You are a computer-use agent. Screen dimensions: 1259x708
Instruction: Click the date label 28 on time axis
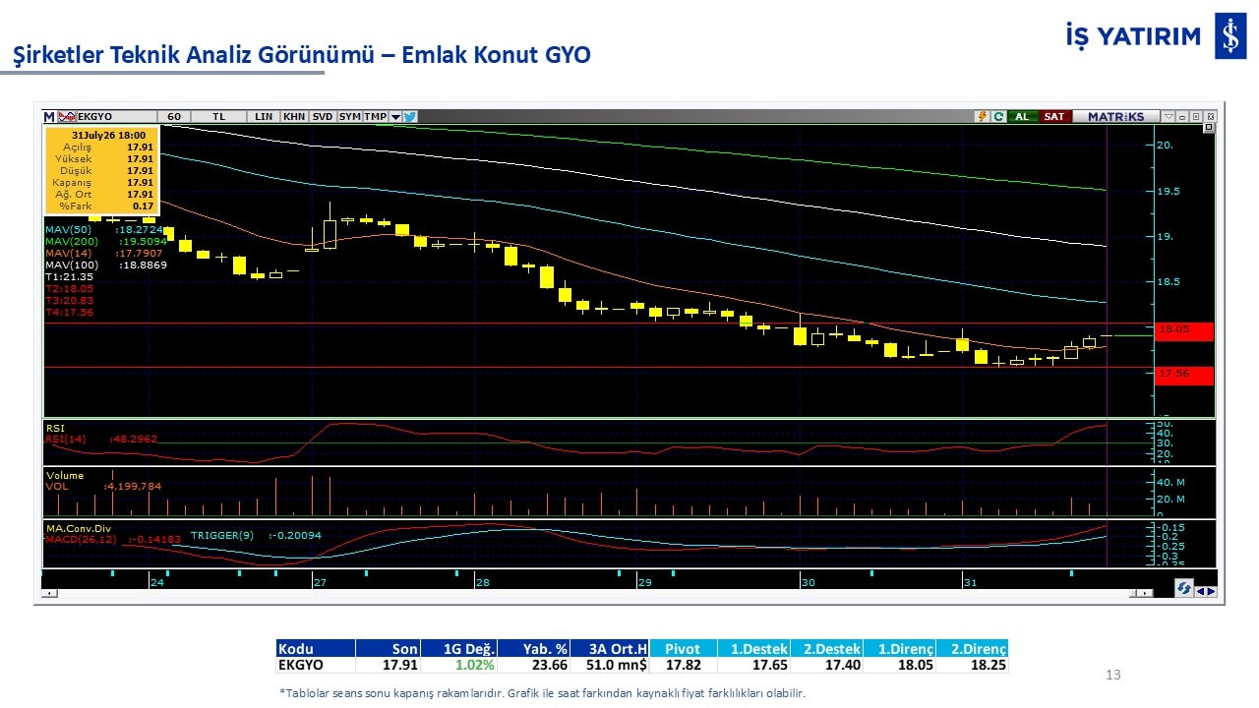483,582
